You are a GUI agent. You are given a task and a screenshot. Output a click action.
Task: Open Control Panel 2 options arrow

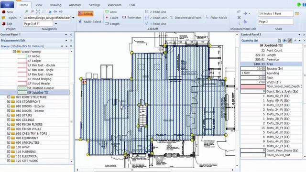[x=299, y=34]
